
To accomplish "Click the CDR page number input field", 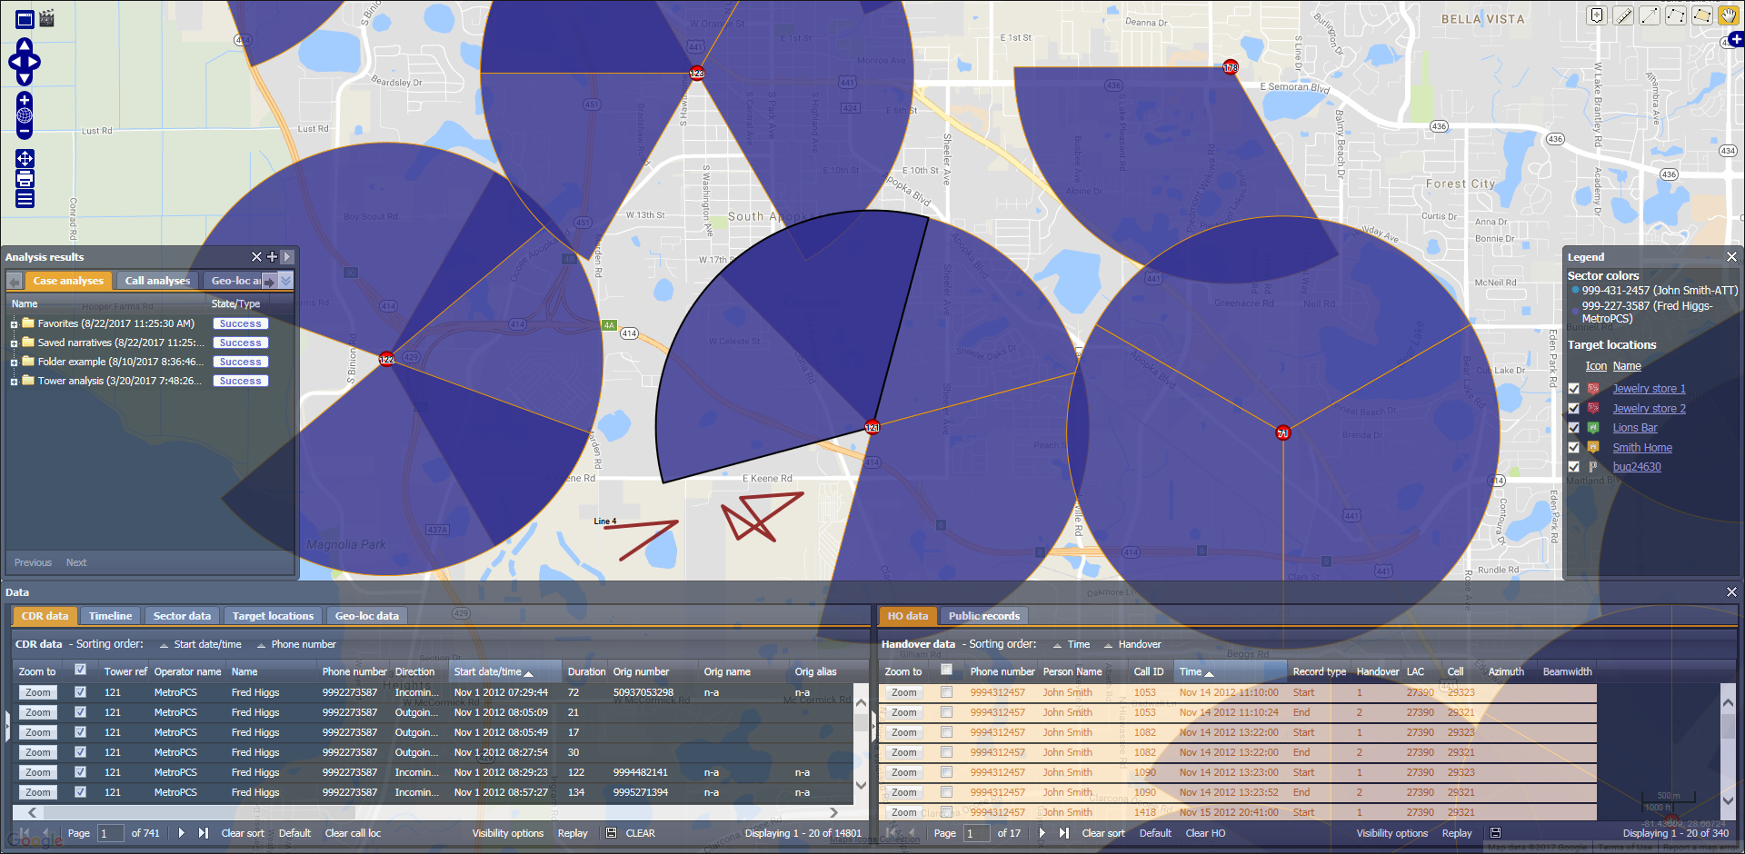I will 110,833.
